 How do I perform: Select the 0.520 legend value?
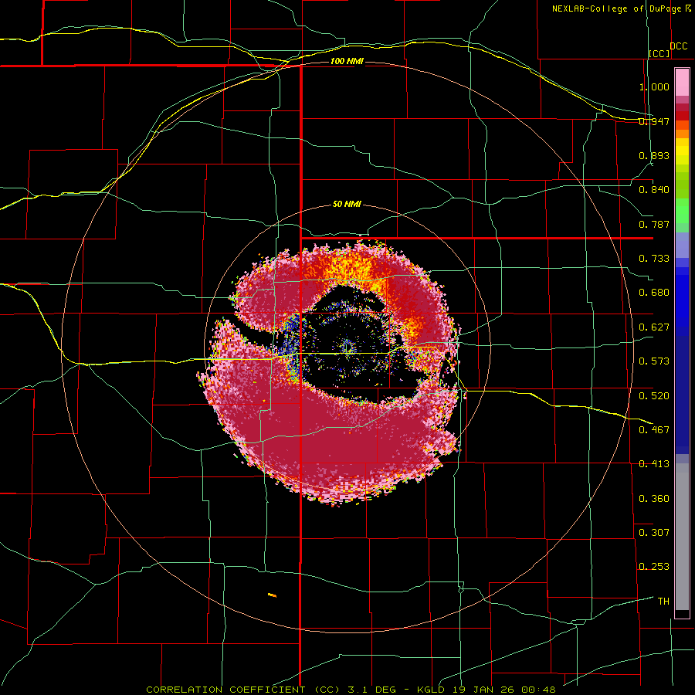(654, 395)
